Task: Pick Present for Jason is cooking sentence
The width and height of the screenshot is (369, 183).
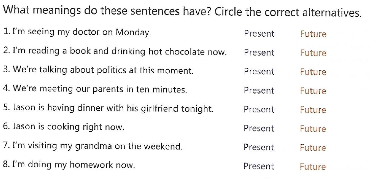Action: click(259, 129)
